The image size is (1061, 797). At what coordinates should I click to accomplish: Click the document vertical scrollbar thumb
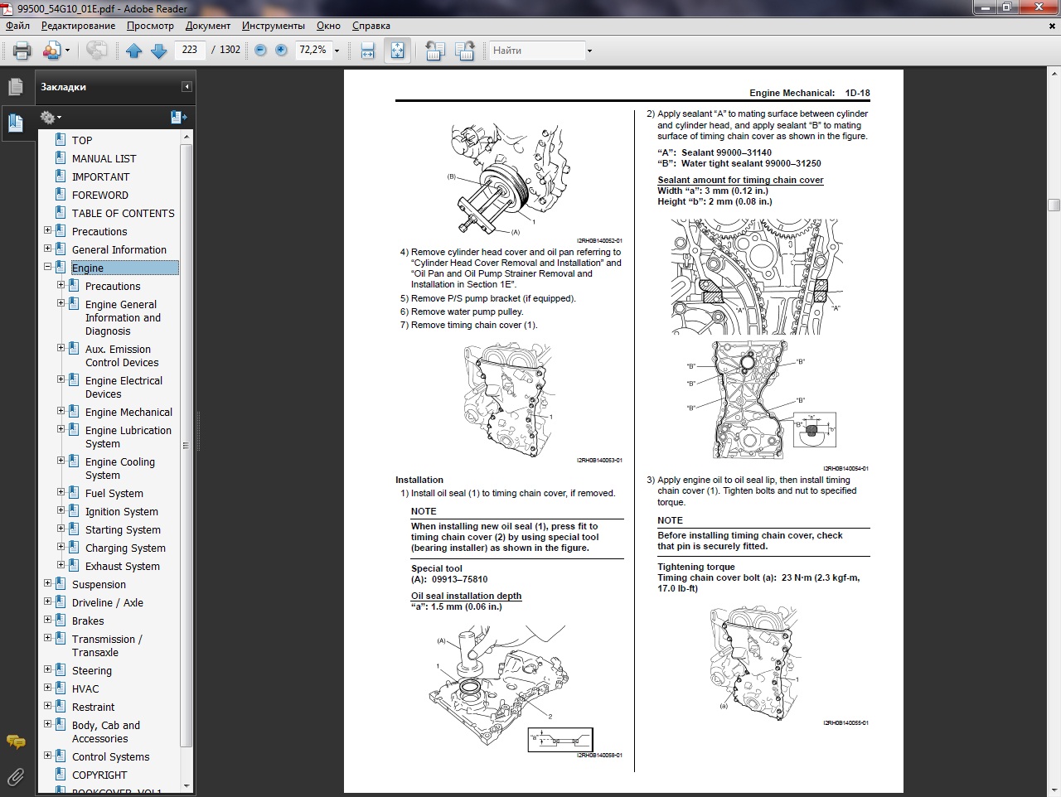(x=1054, y=205)
